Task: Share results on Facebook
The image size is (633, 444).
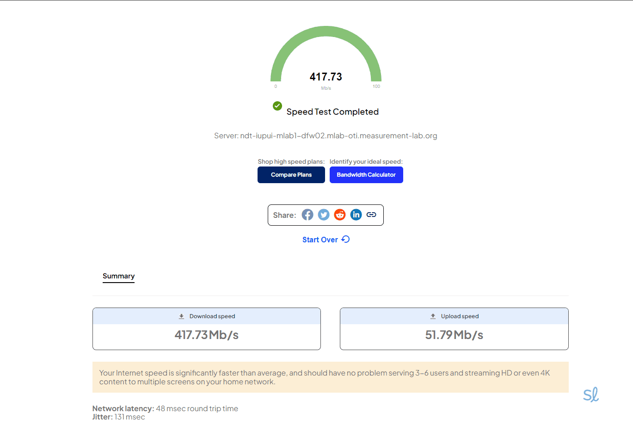Action: tap(307, 215)
